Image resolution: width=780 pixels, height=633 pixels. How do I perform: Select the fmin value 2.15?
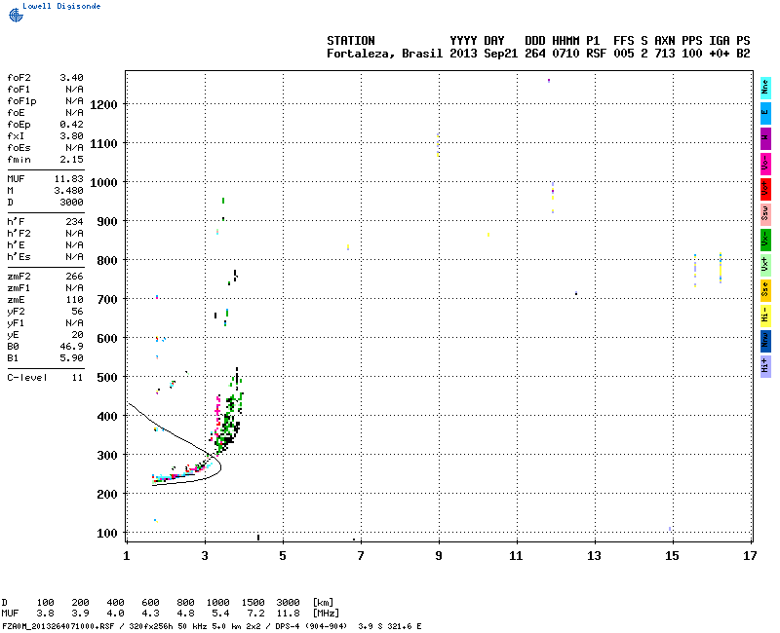pos(71,160)
